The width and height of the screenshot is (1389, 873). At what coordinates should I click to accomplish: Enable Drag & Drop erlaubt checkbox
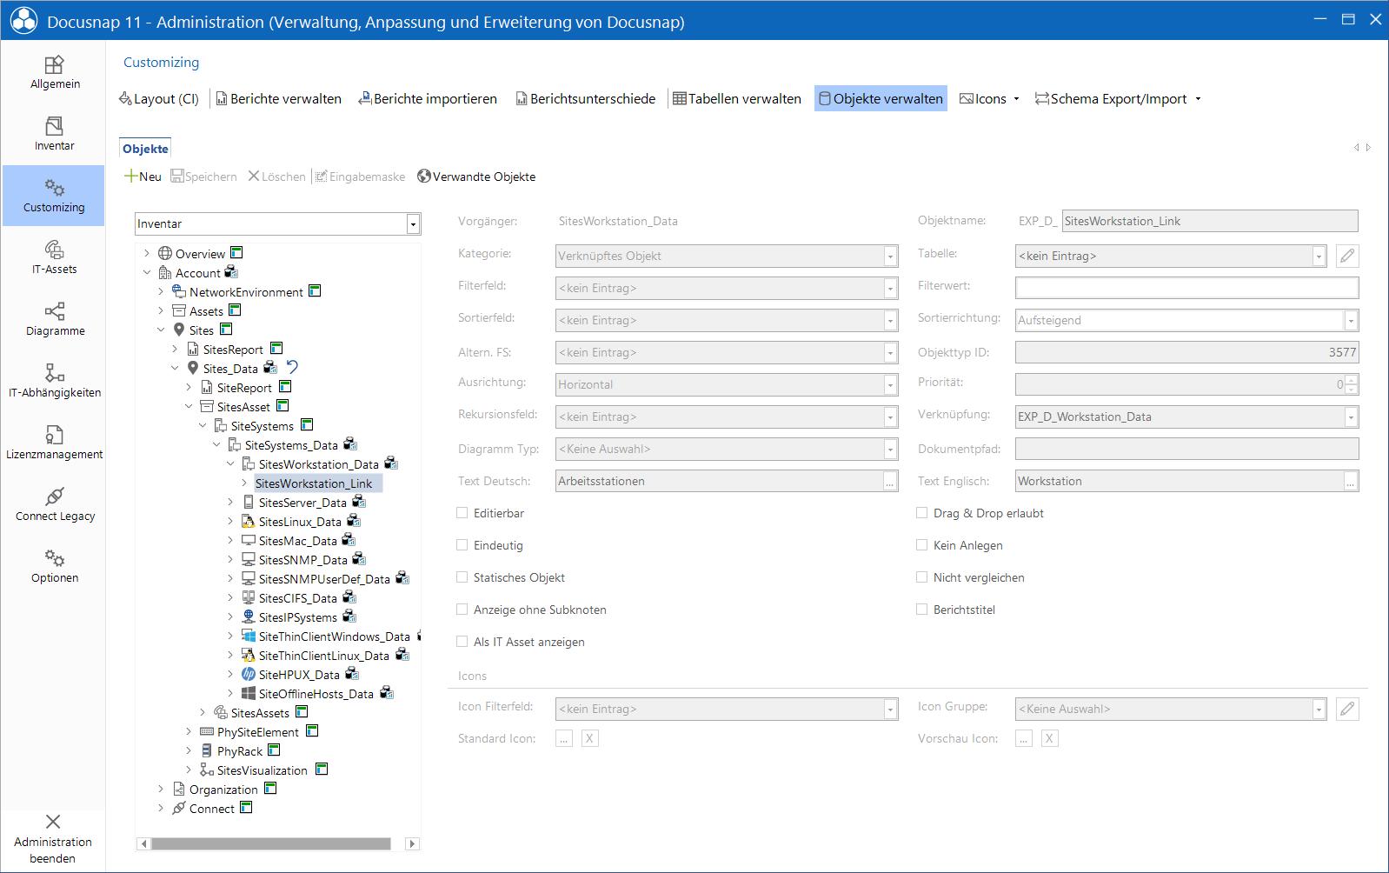click(922, 513)
